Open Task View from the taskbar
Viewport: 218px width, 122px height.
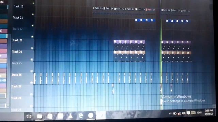(29, 116)
